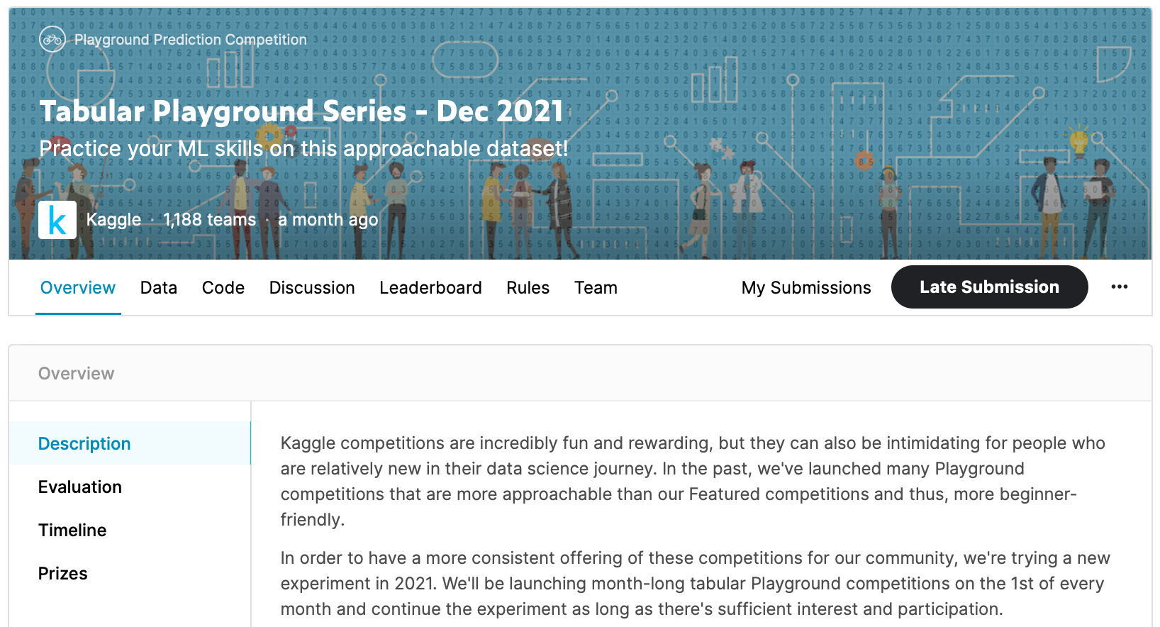This screenshot has width=1160, height=627.
Task: View the Timeline section
Action: point(72,530)
